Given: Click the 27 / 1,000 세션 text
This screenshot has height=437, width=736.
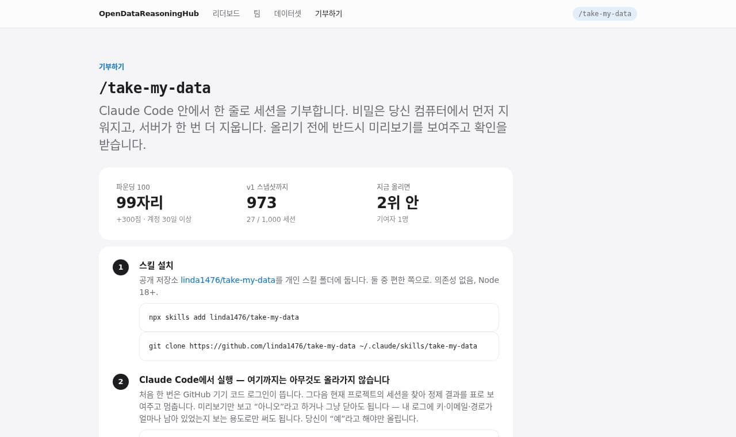Looking at the screenshot, I should 271,219.
